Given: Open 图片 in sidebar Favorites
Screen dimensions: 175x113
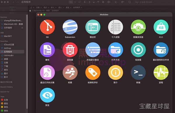Looking at the screenshot, I should (x=4, y=73).
